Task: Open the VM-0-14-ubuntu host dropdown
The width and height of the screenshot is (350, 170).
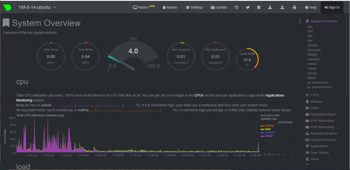Action: tap(37, 7)
